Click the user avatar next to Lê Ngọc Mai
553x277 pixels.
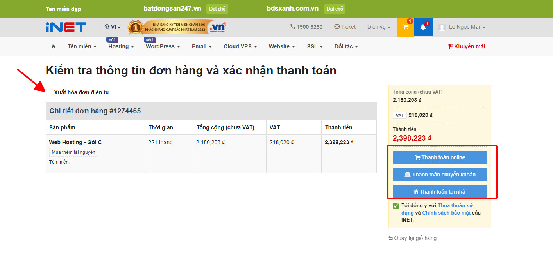pyautogui.click(x=442, y=27)
